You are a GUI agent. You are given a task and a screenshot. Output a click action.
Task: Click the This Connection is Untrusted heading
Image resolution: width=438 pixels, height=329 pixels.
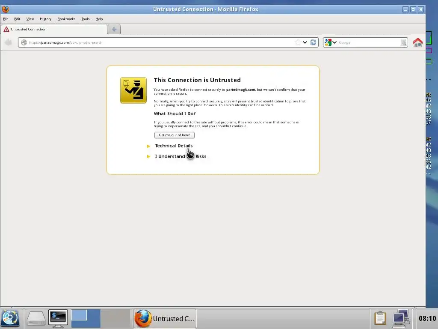(197, 80)
